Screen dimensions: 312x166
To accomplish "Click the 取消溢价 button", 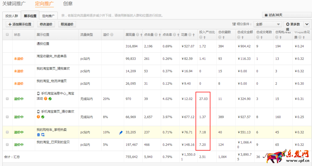I will click(67, 24).
